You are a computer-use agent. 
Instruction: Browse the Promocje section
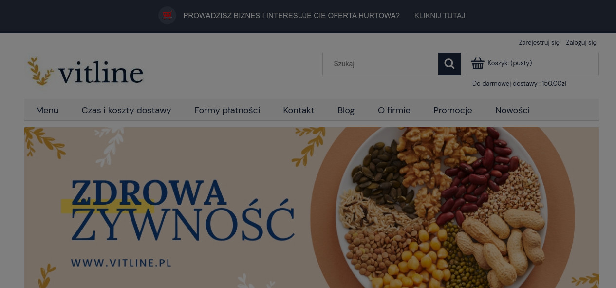(x=452, y=110)
